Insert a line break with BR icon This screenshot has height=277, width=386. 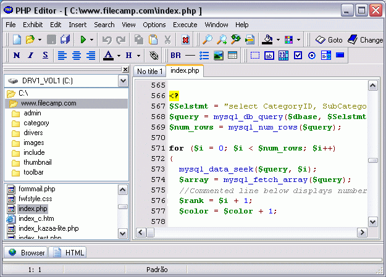(x=175, y=56)
